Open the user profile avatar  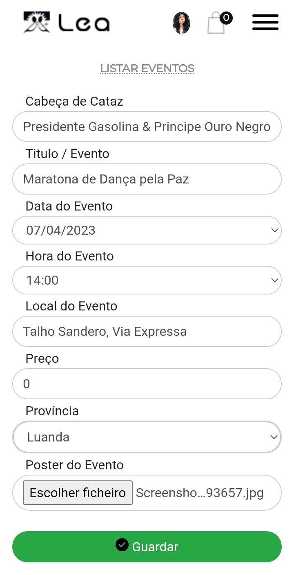pos(181,23)
